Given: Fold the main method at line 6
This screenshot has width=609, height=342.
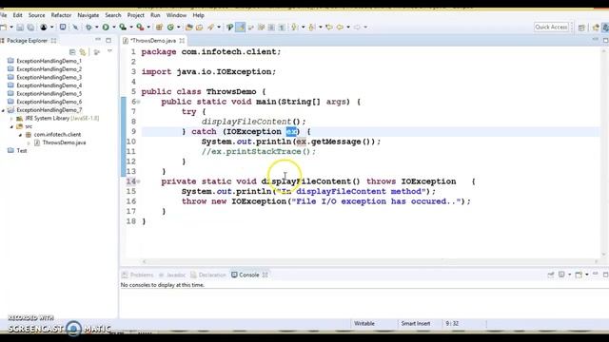Looking at the screenshot, I should click(x=138, y=102).
